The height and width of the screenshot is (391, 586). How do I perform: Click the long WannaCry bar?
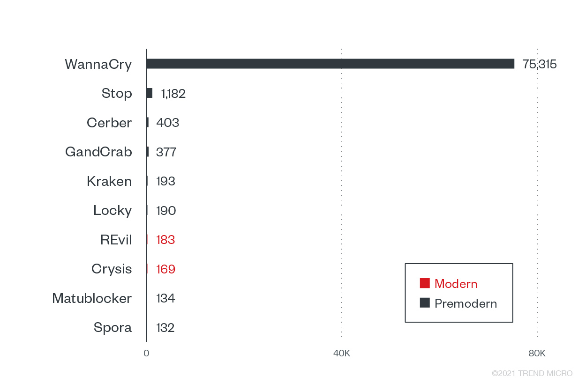coord(330,64)
